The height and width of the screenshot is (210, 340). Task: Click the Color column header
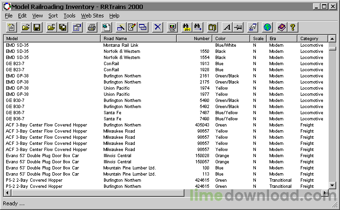click(x=231, y=39)
